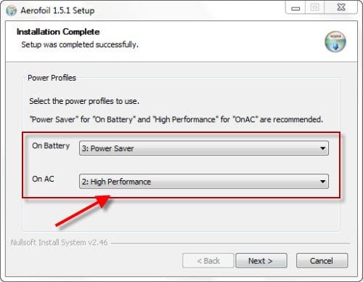
Task: Click the 'Select the power profiles to use' text
Action: click(x=84, y=101)
